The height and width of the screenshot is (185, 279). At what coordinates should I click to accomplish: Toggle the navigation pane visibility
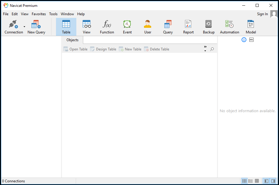(x=266, y=181)
